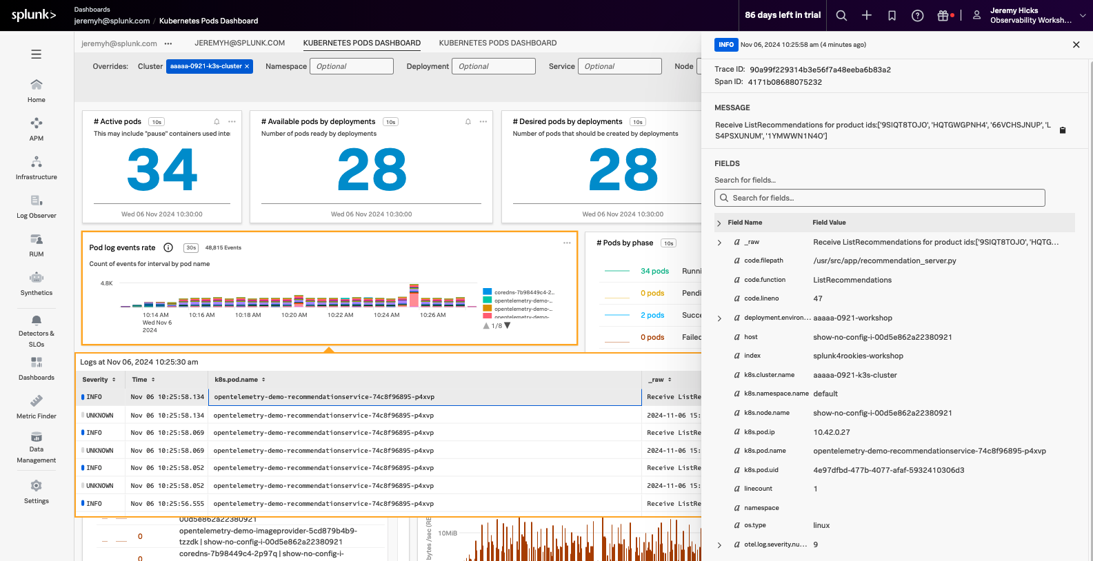Image resolution: width=1093 pixels, height=561 pixels.
Task: Expand the _raw field row
Action: click(x=719, y=243)
